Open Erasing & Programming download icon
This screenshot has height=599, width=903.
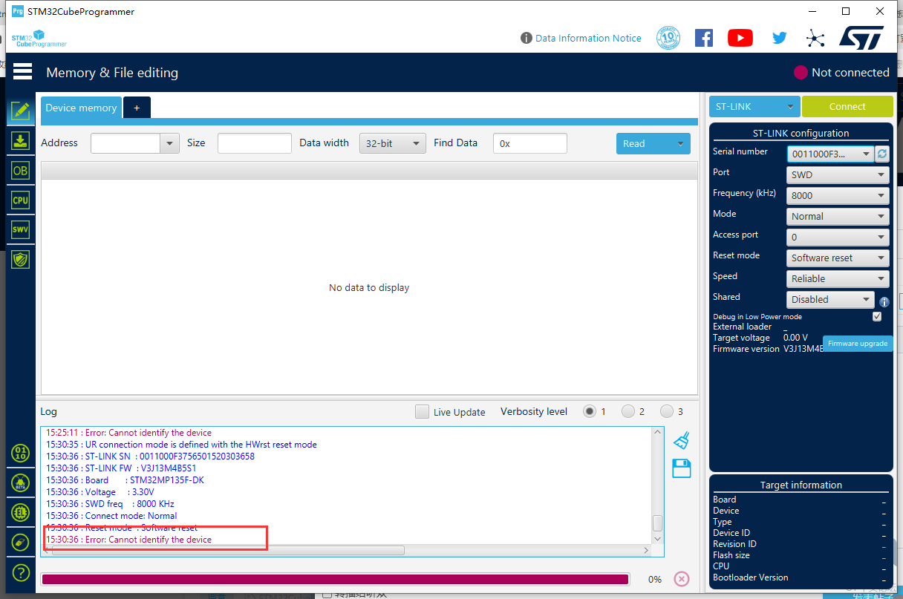click(20, 140)
